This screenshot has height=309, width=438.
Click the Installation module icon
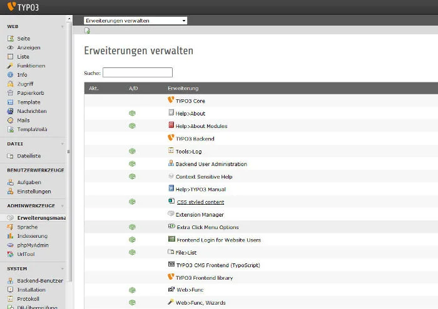(x=11, y=290)
